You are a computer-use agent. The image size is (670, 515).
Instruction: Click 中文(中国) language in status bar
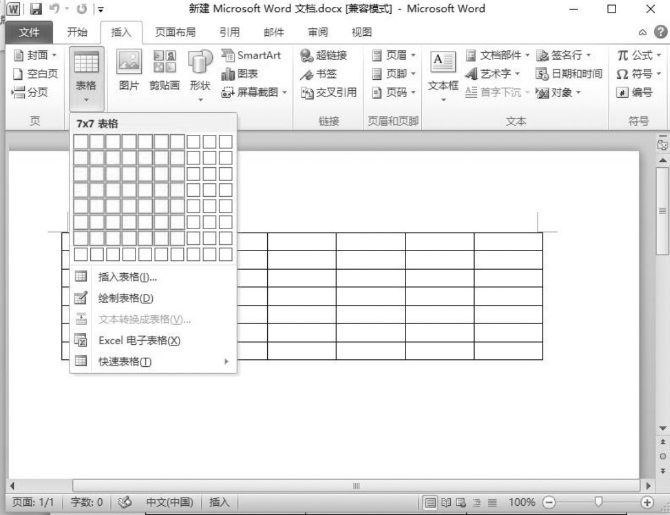[170, 502]
